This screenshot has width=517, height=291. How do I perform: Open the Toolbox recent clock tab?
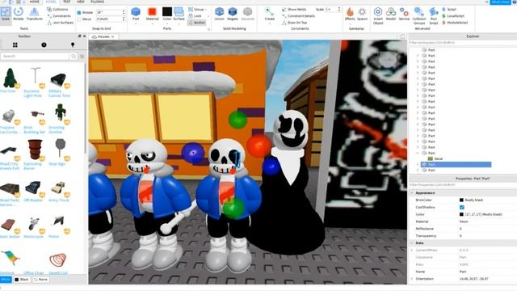click(x=44, y=45)
